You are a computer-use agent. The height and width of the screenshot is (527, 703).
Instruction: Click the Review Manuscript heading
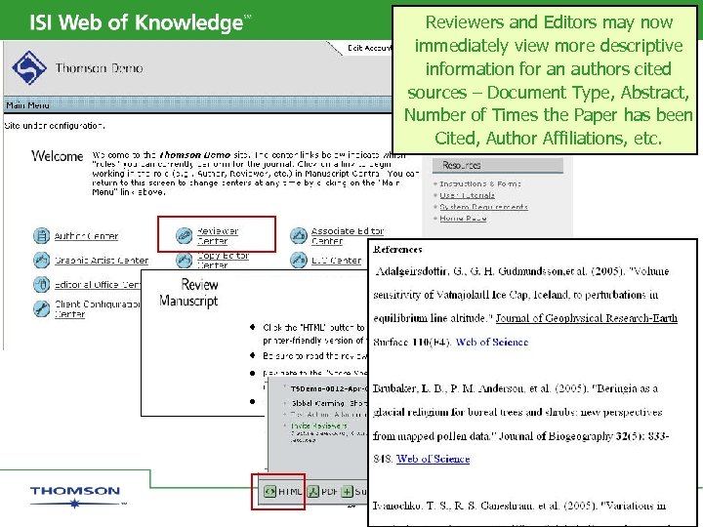(x=188, y=292)
